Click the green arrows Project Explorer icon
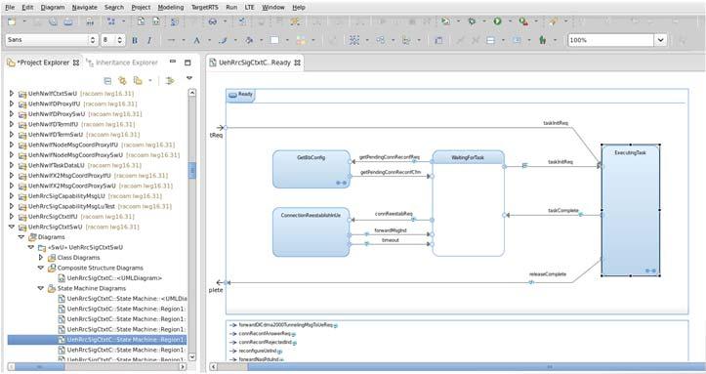 click(170, 81)
